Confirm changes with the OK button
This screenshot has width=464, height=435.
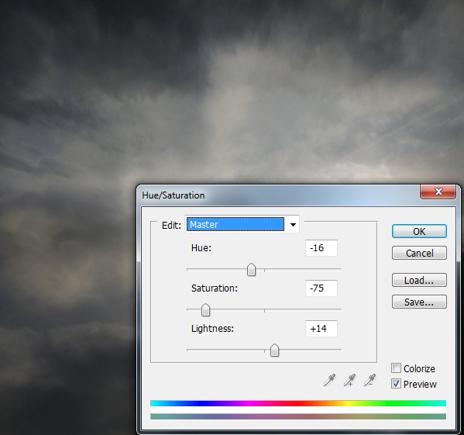(419, 231)
